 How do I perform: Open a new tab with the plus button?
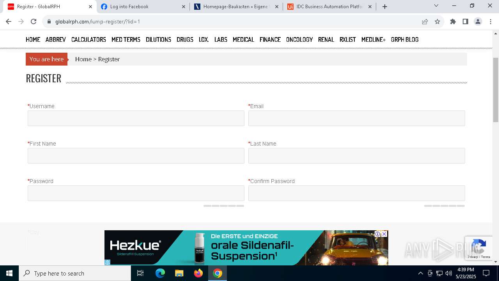click(x=385, y=7)
